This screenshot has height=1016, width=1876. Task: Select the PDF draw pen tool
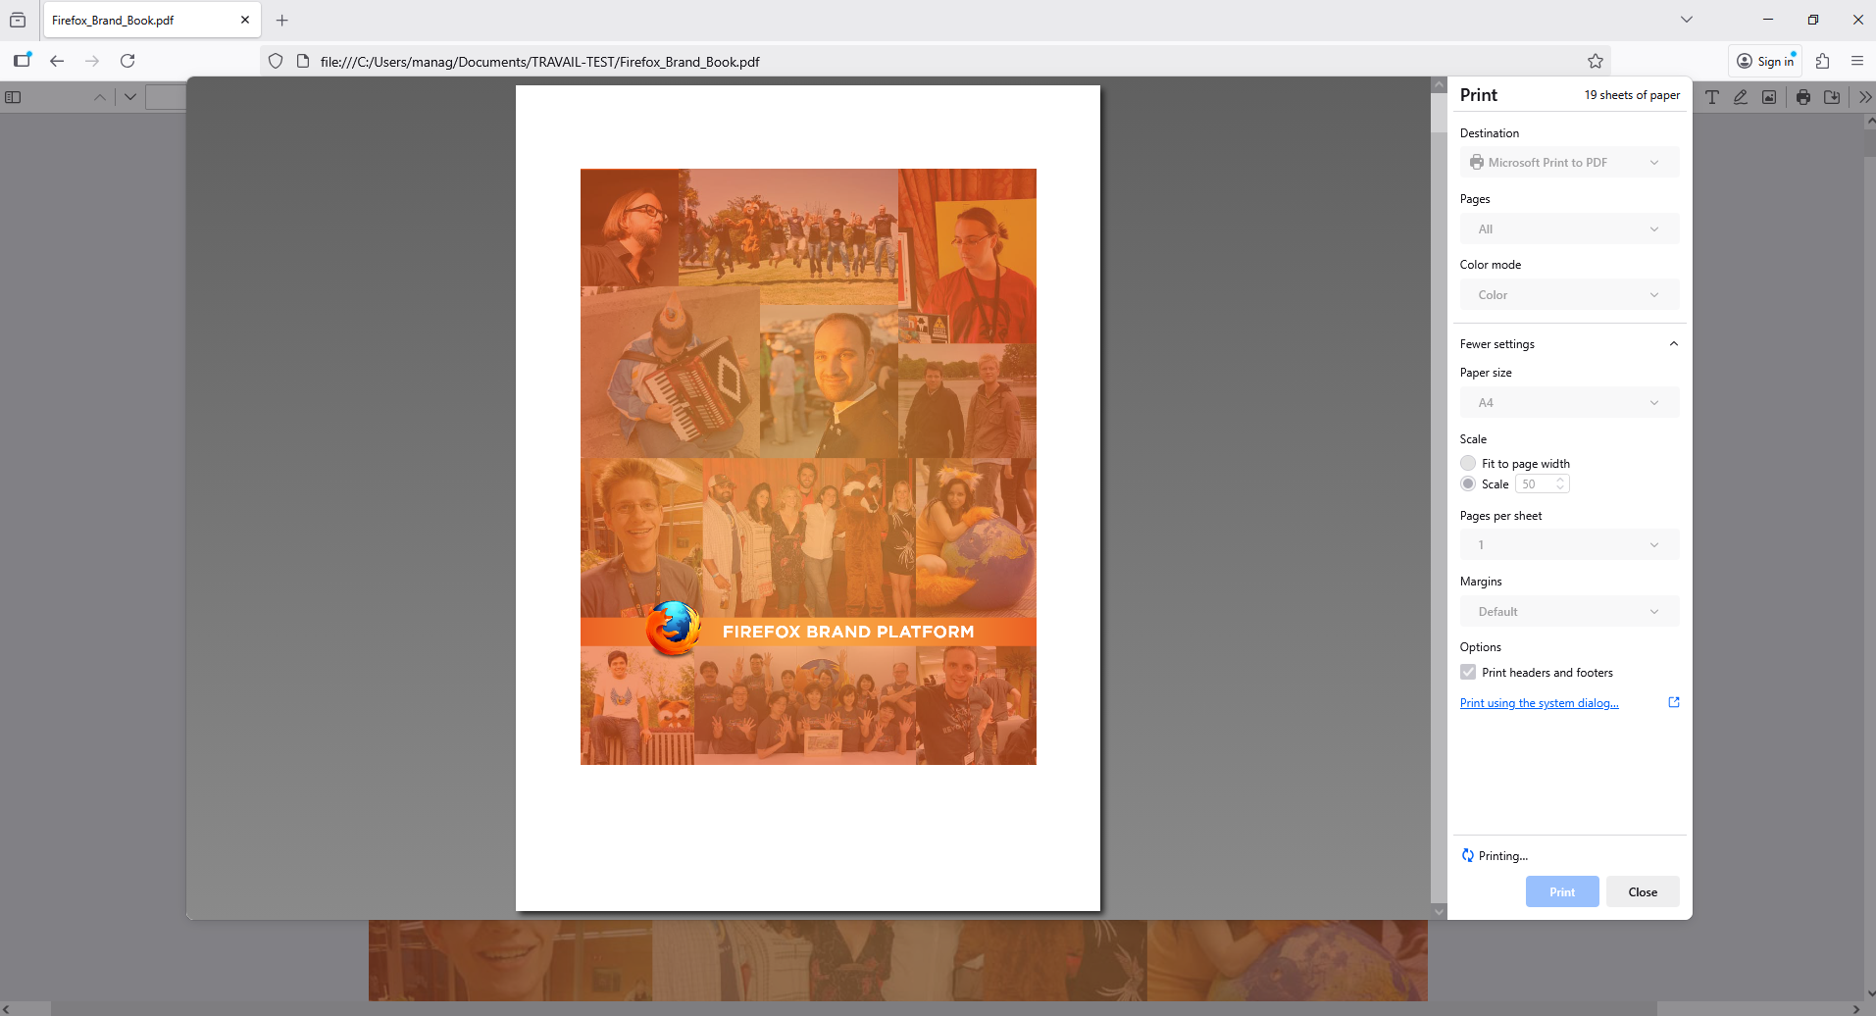click(x=1741, y=97)
